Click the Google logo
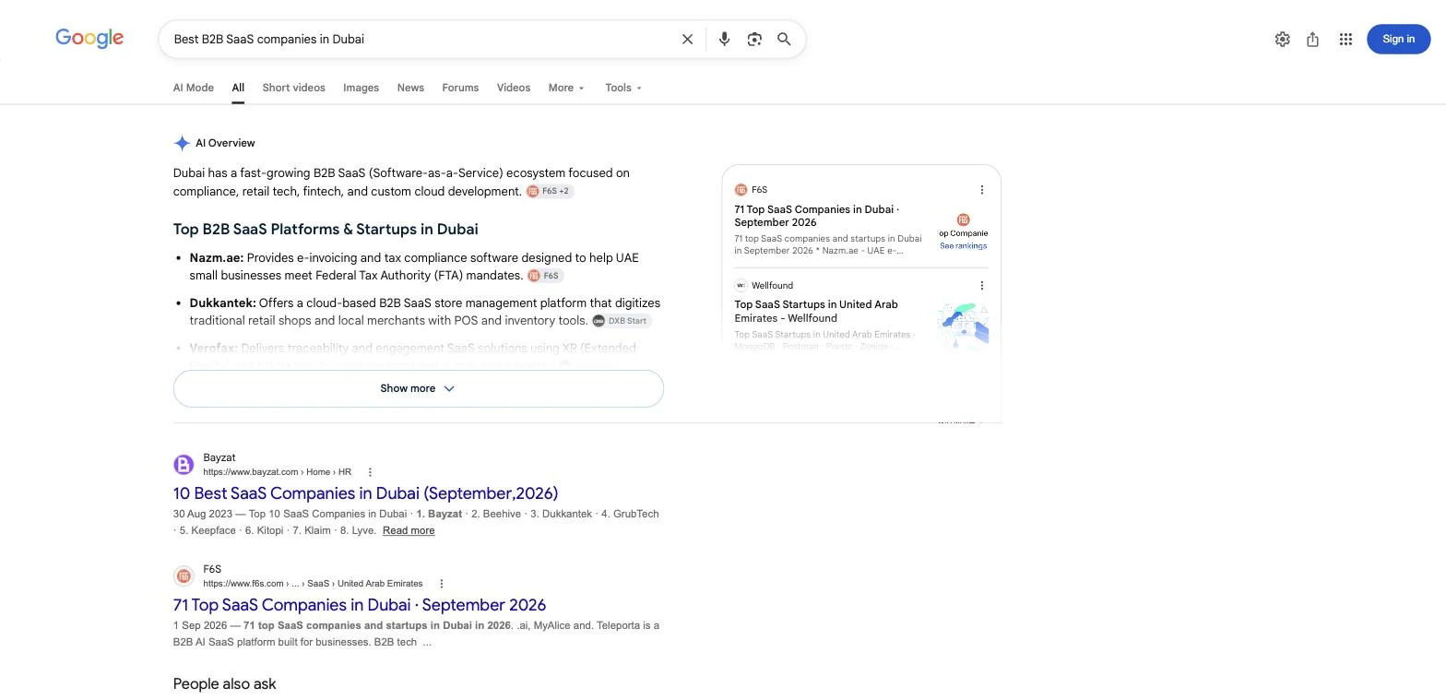 pos(89,38)
